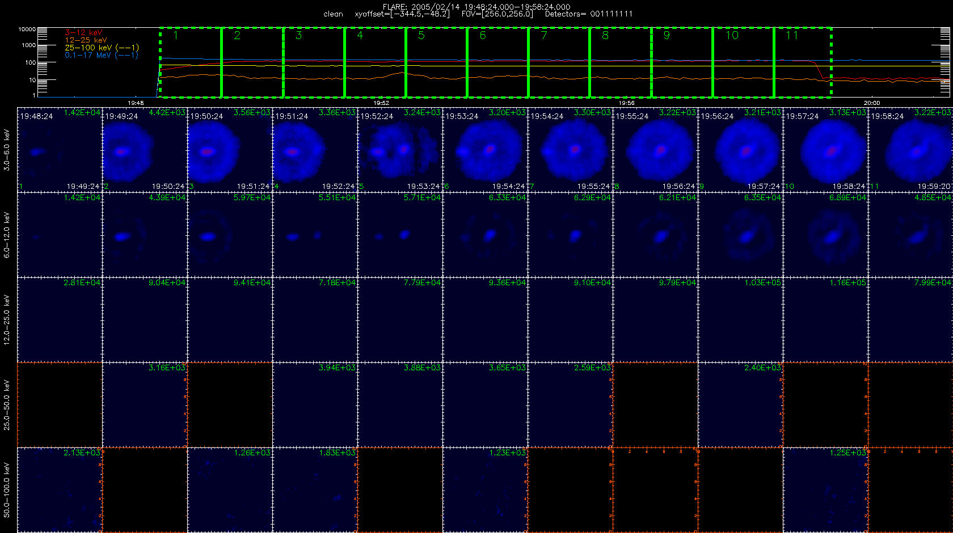
Task: Click the 6.29E+04 peak value text
Action: 593,197
